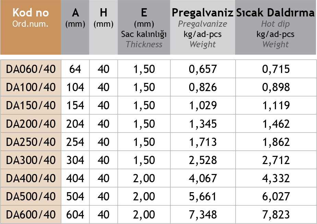Click the Sıcak Daldırma Hot dip header
317x224 pixels.
pyautogui.click(x=276, y=27)
